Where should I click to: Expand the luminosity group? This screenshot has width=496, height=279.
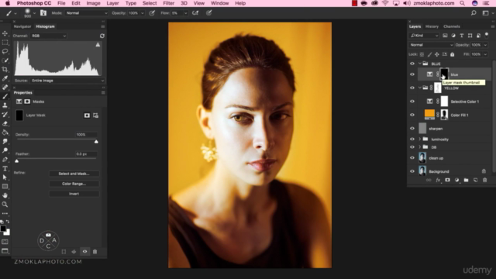pos(420,139)
